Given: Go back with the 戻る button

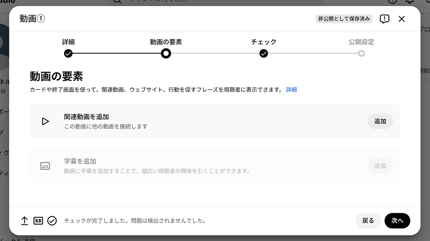Looking at the screenshot, I should pyautogui.click(x=368, y=221).
